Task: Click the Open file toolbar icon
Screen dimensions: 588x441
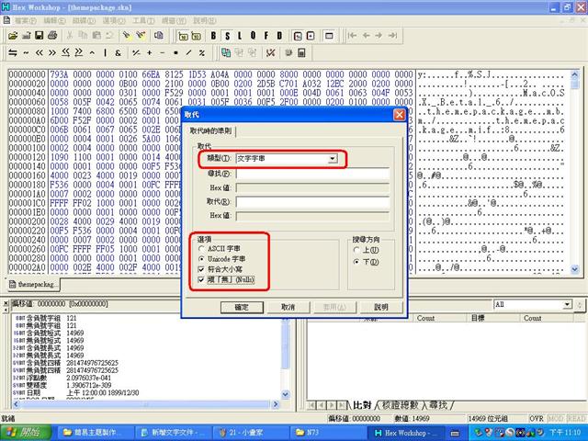Action: click(13, 36)
